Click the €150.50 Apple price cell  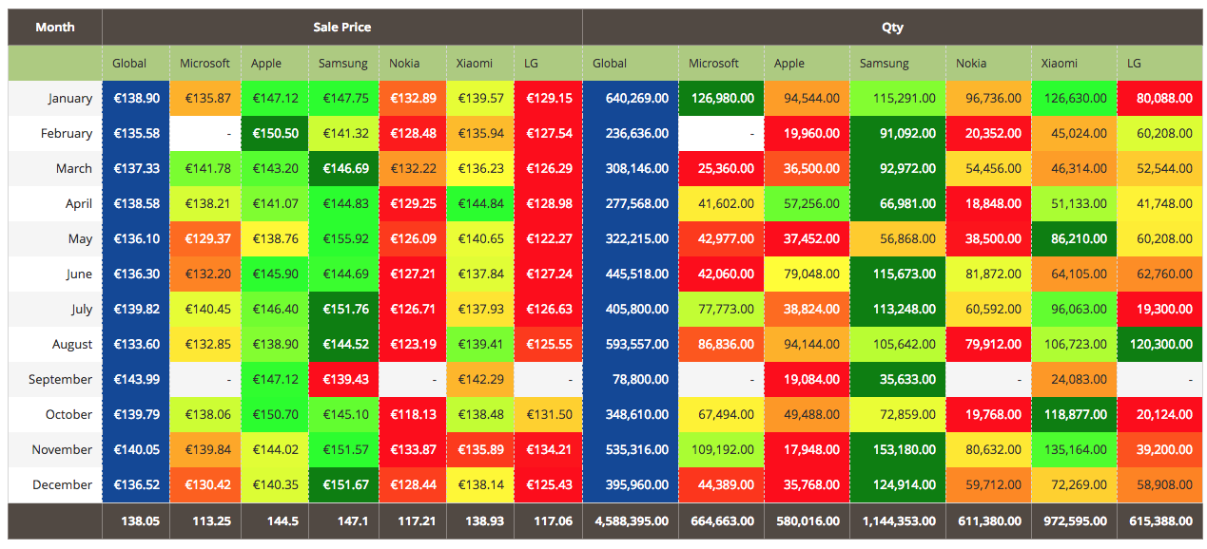(x=275, y=134)
